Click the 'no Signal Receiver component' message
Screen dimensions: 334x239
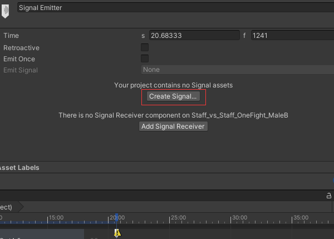tap(173, 115)
